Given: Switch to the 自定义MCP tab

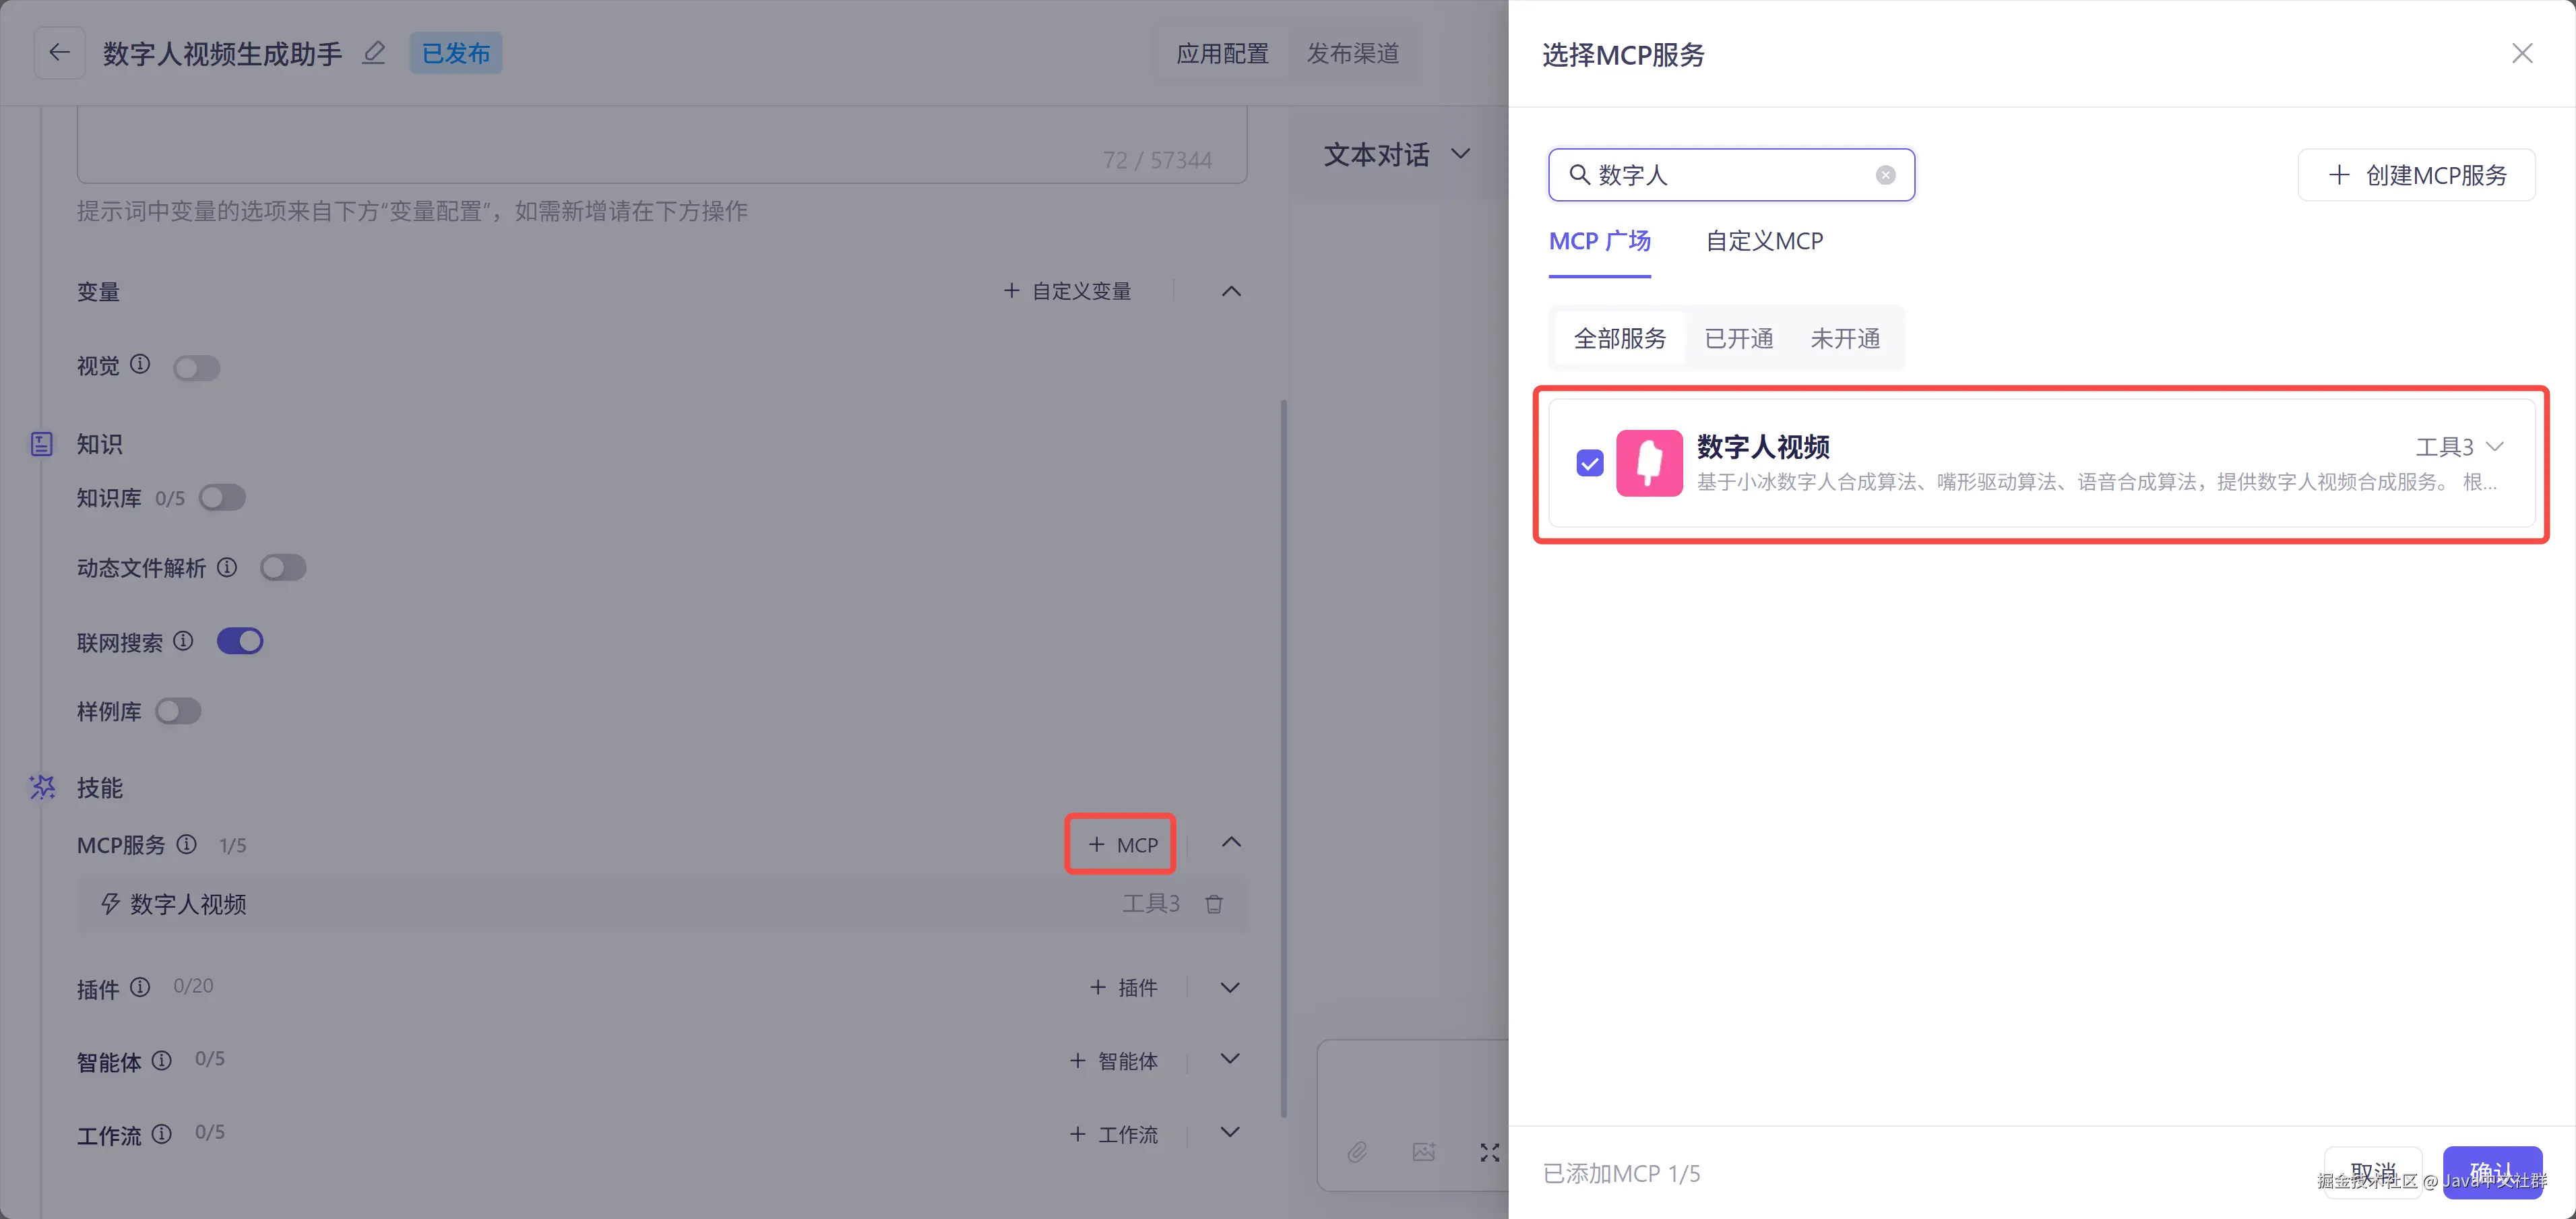Looking at the screenshot, I should pos(1764,241).
